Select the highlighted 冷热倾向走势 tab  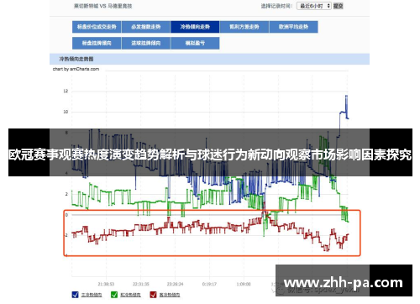(195, 27)
